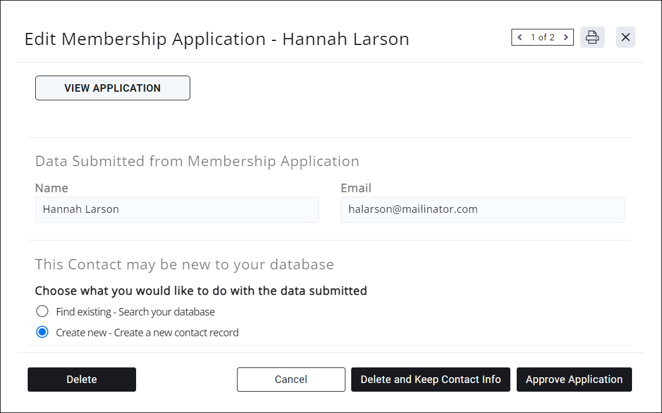Go to the next application arrow
The width and height of the screenshot is (662, 413).
[566, 37]
